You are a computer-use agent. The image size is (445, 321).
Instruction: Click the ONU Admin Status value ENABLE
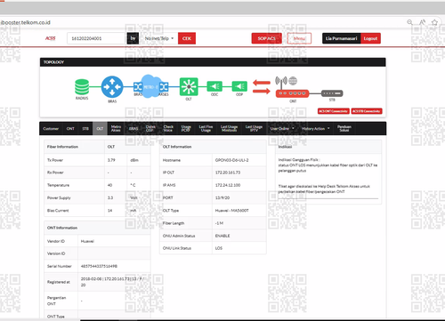coord(222,236)
